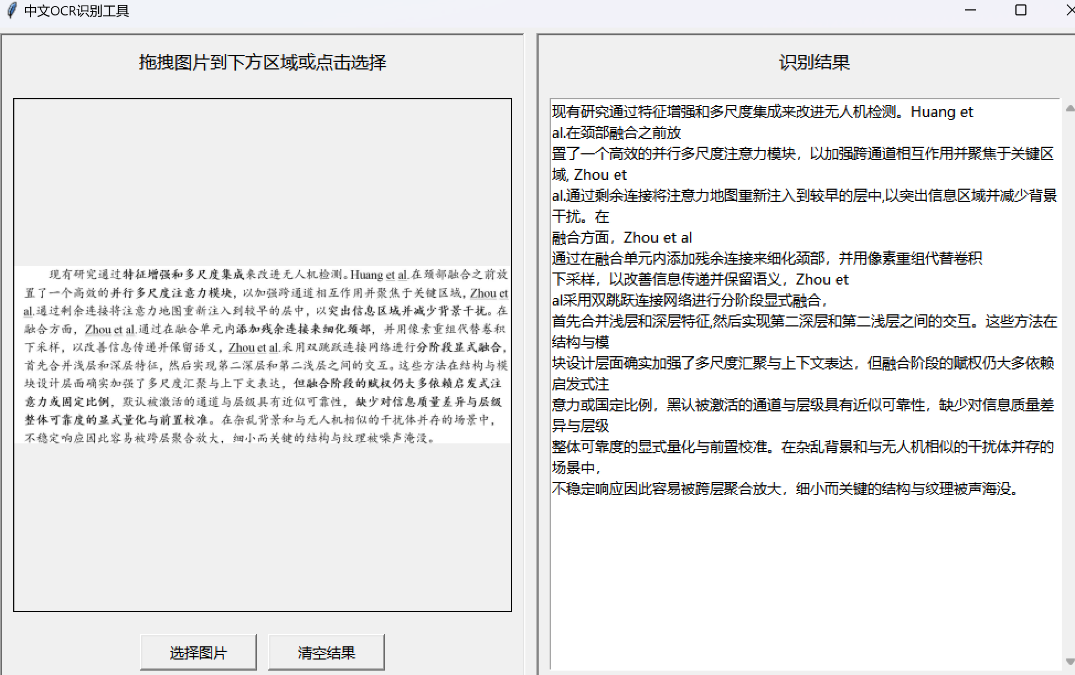
Task: Click the 识别结果 heading label
Action: [x=814, y=62]
